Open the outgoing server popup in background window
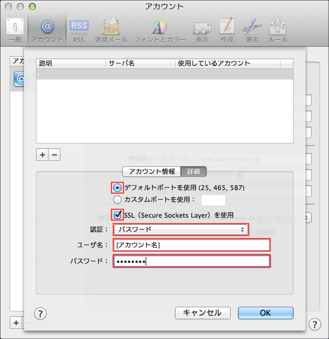The width and height of the screenshot is (329, 339). (x=309, y=218)
